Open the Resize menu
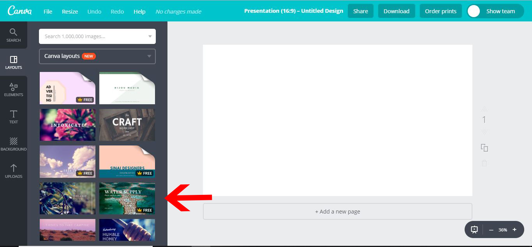The image size is (532, 247). [70, 11]
